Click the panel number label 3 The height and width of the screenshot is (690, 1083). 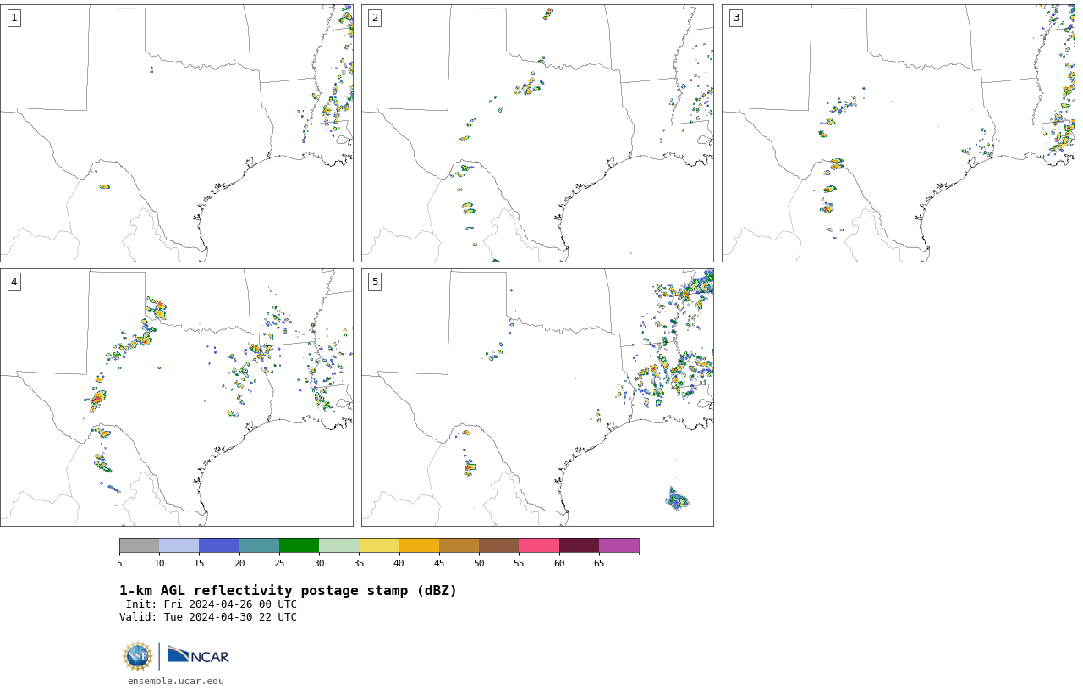coord(735,18)
